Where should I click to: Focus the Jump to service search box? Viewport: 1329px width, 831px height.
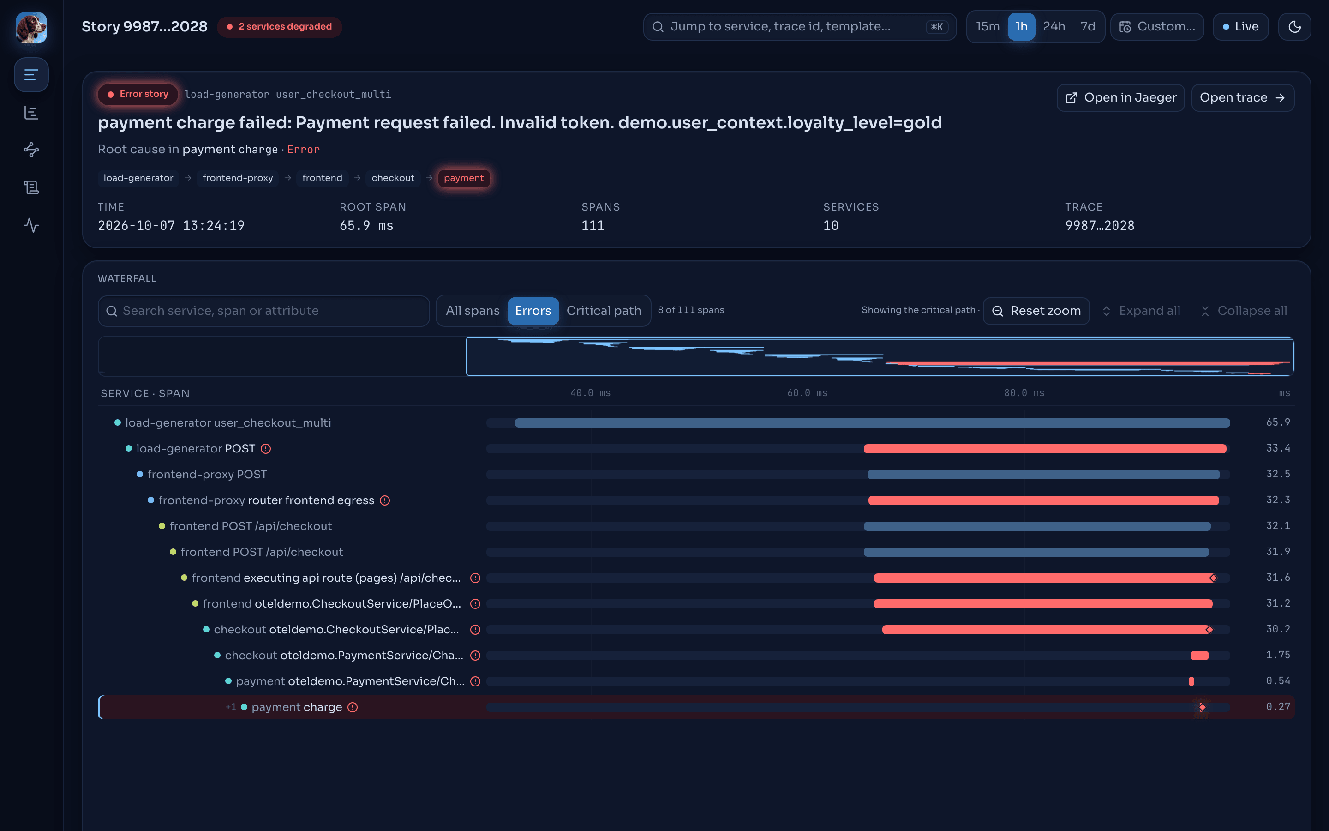800,27
